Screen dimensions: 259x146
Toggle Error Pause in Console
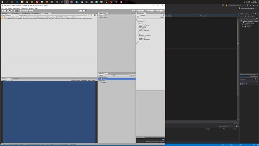click(x=23, y=15)
